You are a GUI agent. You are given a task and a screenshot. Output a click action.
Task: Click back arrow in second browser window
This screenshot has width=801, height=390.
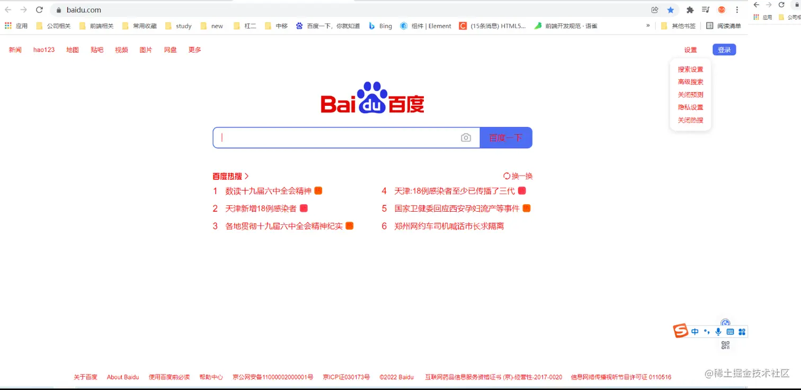coord(756,5)
